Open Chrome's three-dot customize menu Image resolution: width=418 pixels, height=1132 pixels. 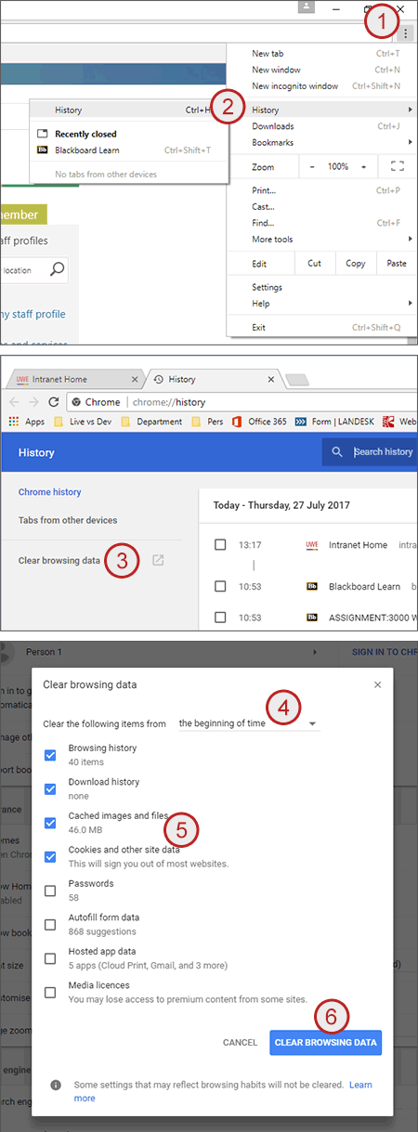406,33
